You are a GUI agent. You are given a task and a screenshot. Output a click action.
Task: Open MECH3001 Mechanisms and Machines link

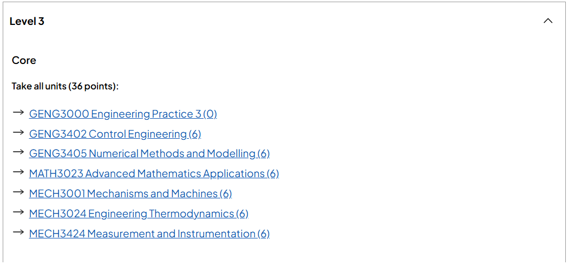pyautogui.click(x=130, y=193)
